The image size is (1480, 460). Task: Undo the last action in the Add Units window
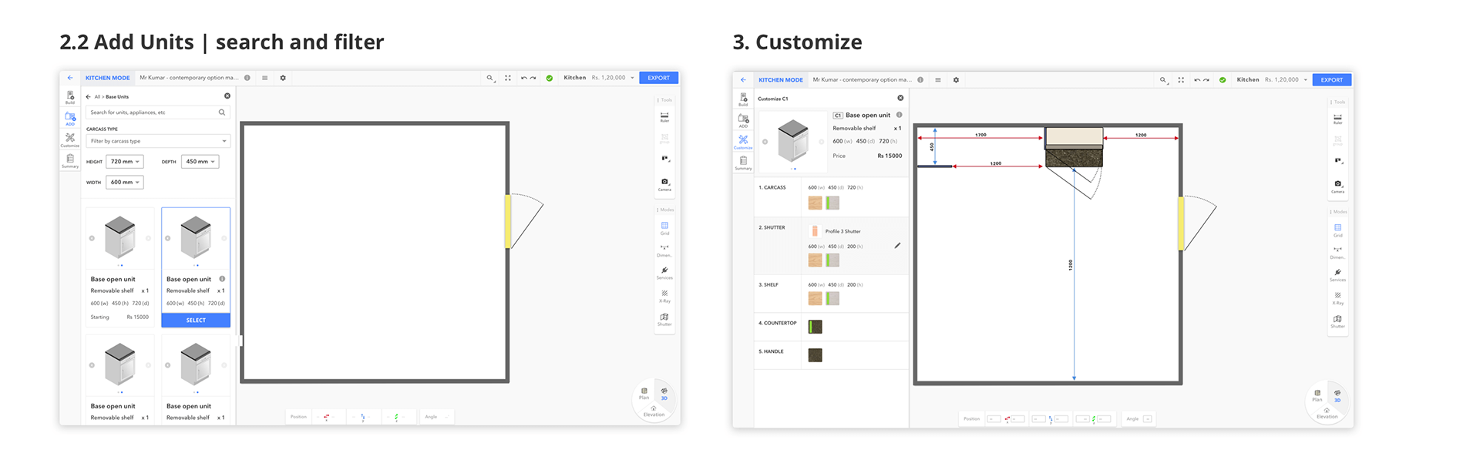(x=524, y=78)
